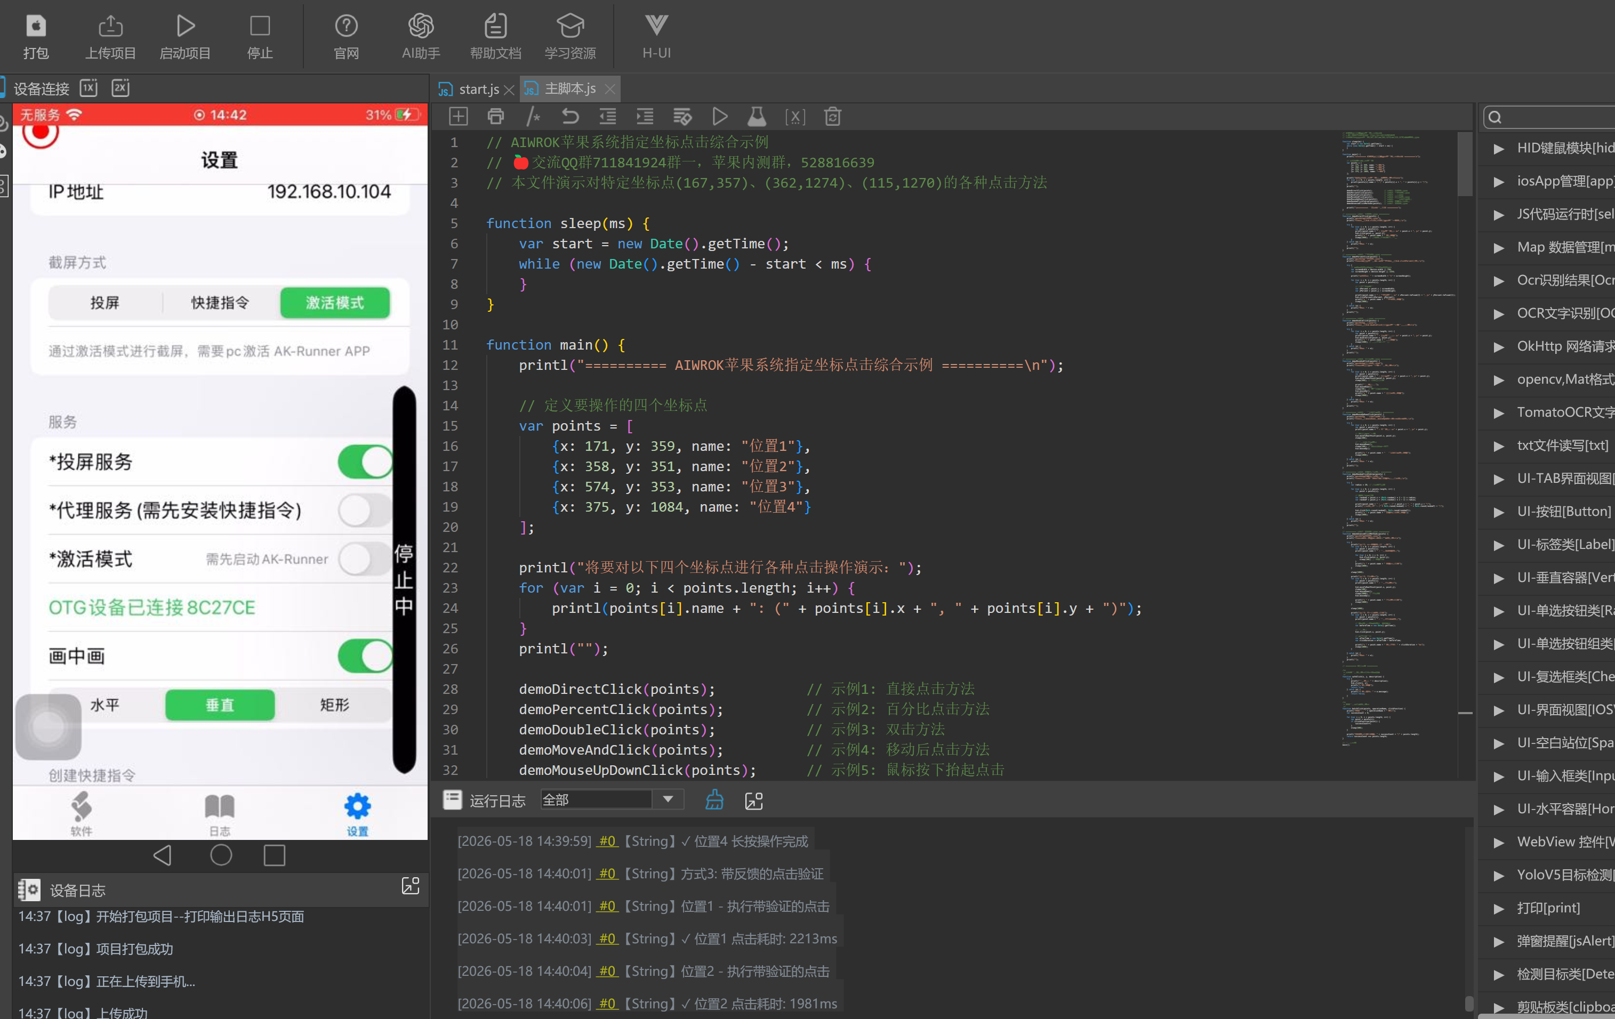Expand 打印[print] tree node
Image resolution: width=1615 pixels, height=1019 pixels.
[1498, 908]
